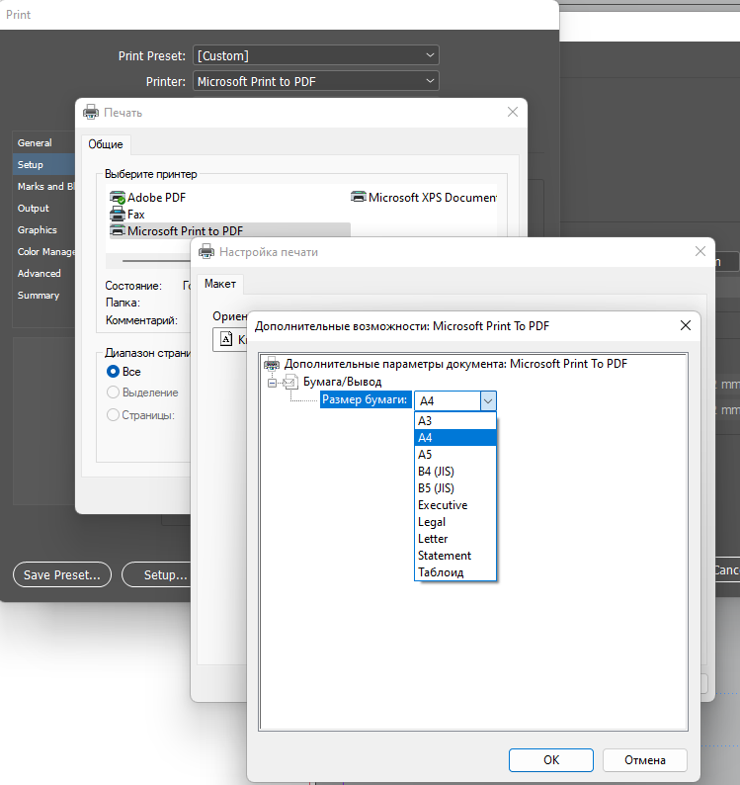Click the printer list horizontal scrollbar
740x785 pixels.
[x=156, y=261]
